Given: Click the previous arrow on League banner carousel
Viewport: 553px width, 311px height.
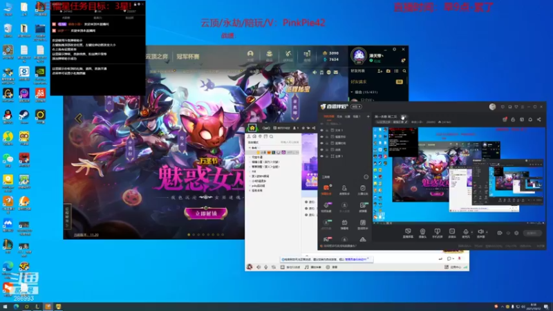Looking at the screenshot, I should click(x=78, y=118).
